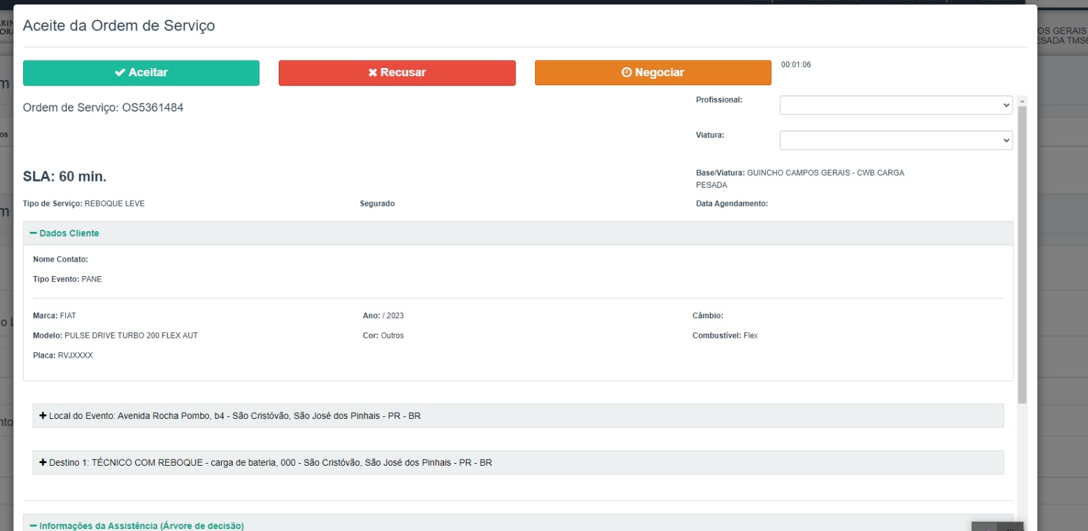
Task: Expand the Destino 1 panel
Action: [518, 462]
